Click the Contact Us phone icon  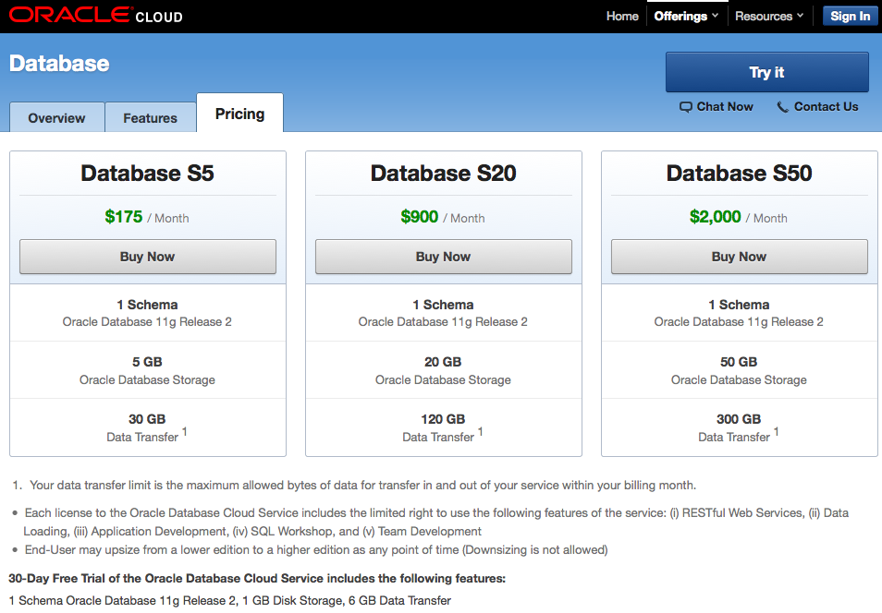click(x=782, y=107)
